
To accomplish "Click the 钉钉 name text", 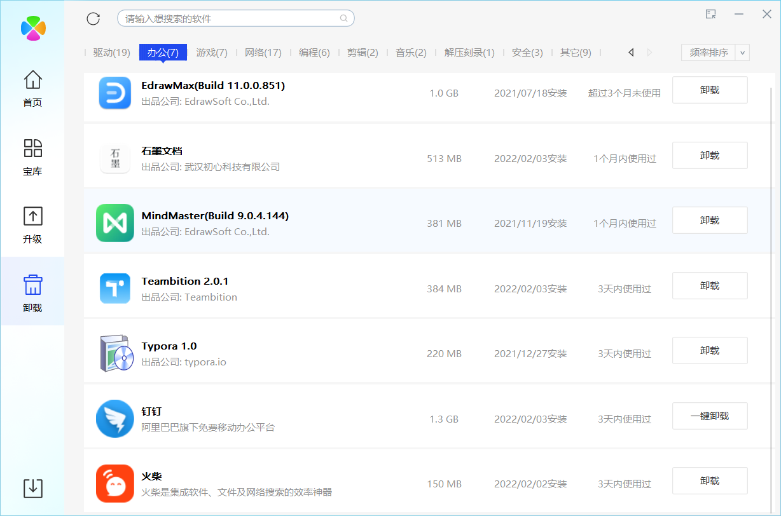I will (x=151, y=412).
